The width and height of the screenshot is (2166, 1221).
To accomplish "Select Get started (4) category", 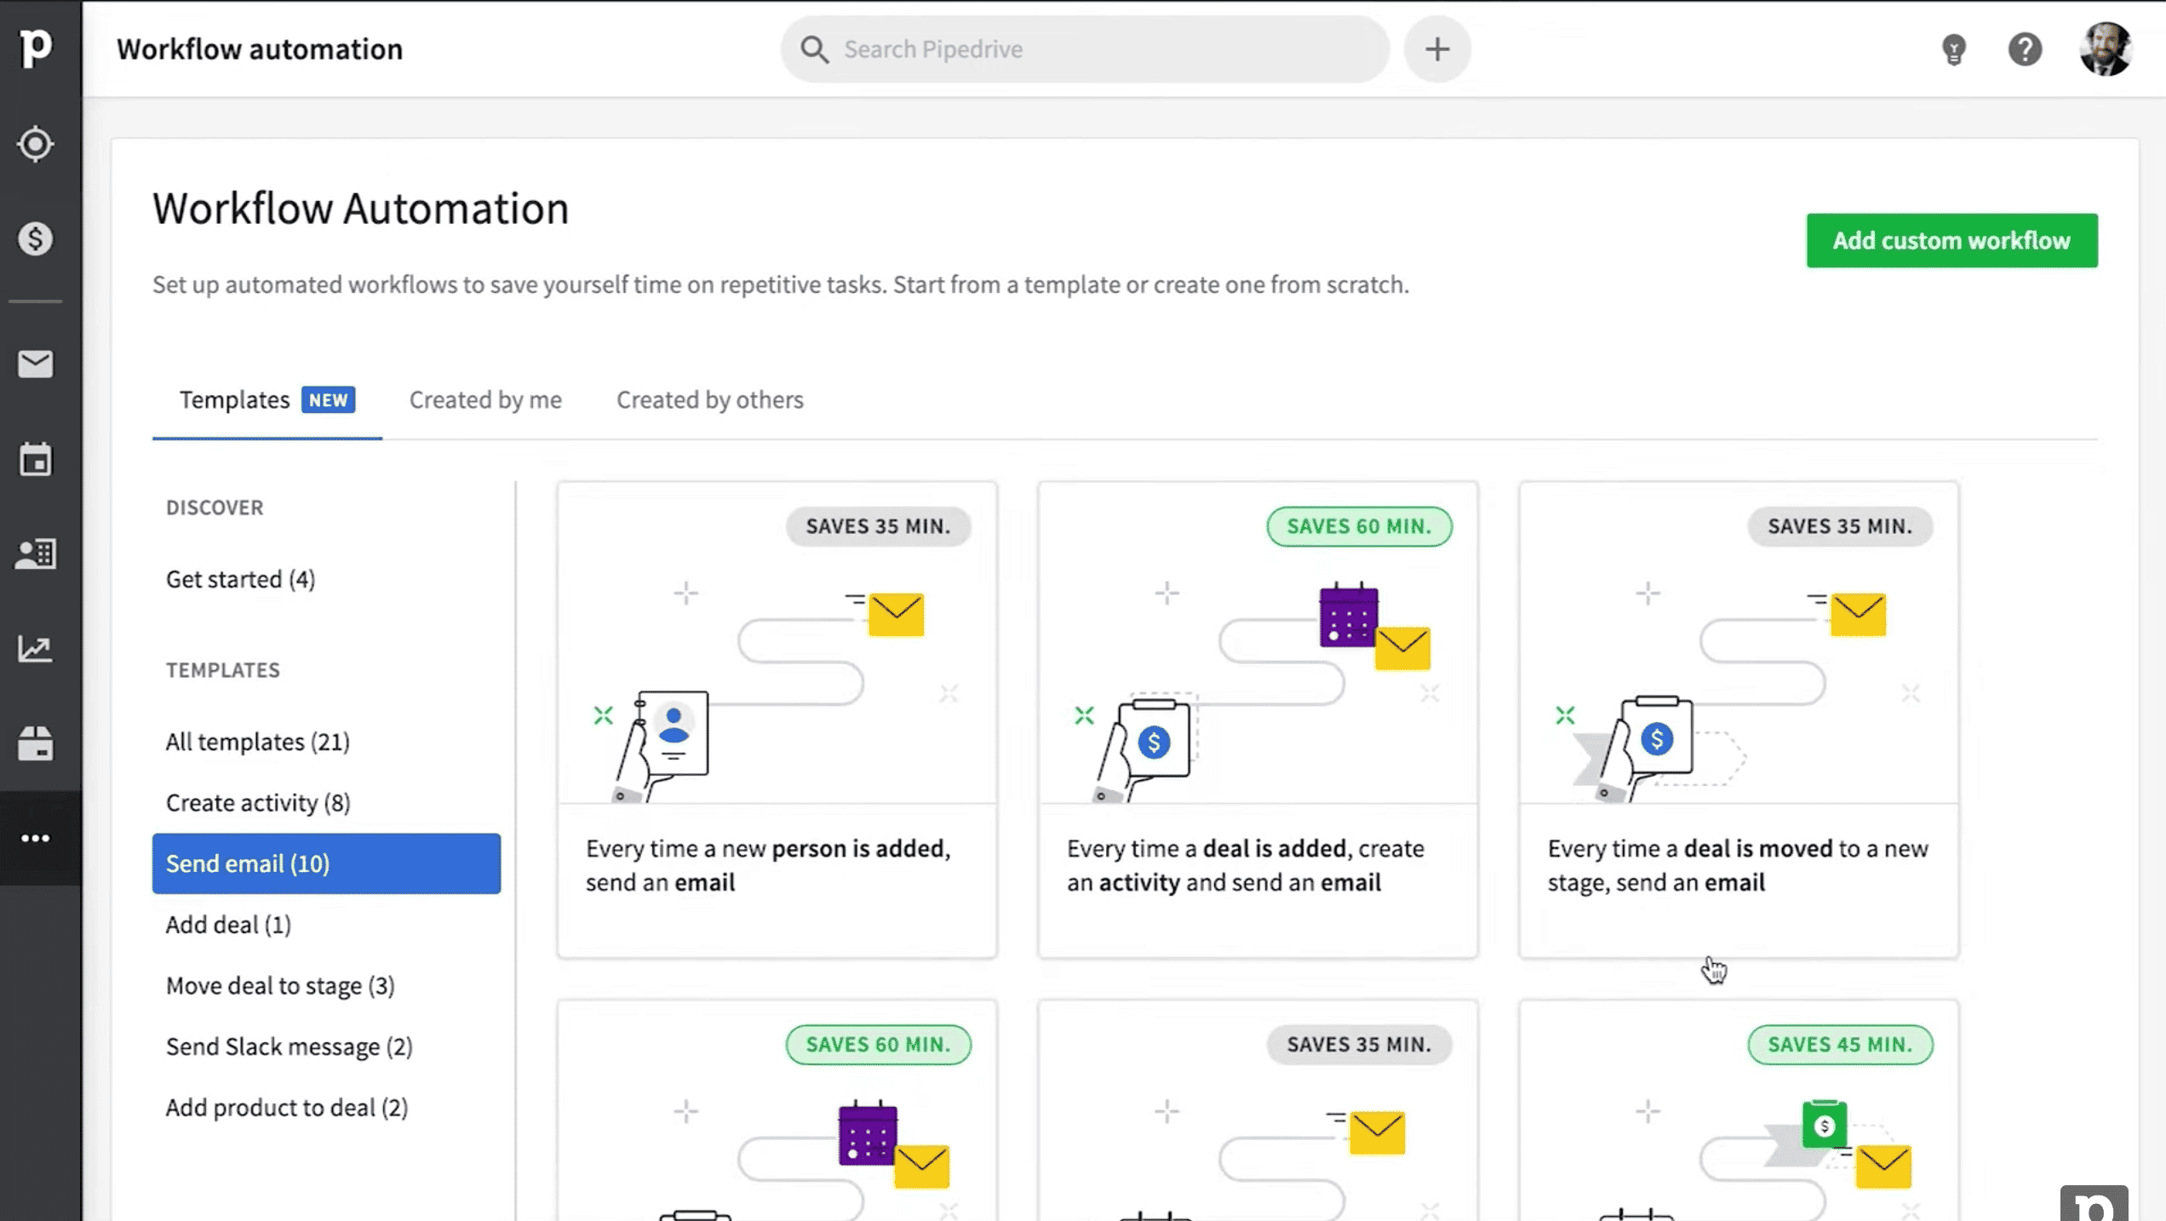I will point(240,579).
